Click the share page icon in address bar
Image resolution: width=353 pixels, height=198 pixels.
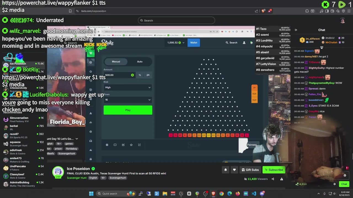[x=256, y=11]
